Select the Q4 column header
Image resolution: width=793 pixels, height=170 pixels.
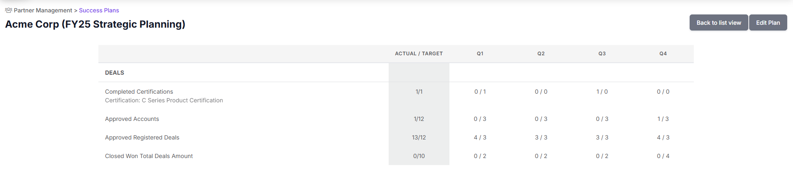[x=663, y=54]
